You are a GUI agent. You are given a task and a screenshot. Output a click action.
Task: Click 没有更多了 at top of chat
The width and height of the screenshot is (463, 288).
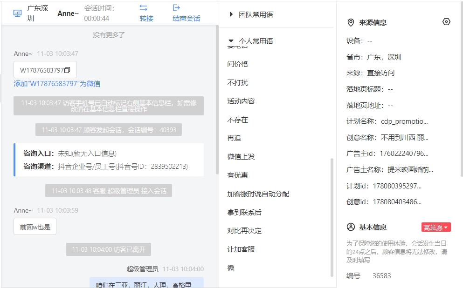109,35
